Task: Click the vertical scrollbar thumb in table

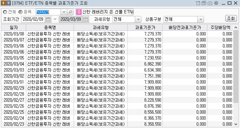Action: [236, 67]
